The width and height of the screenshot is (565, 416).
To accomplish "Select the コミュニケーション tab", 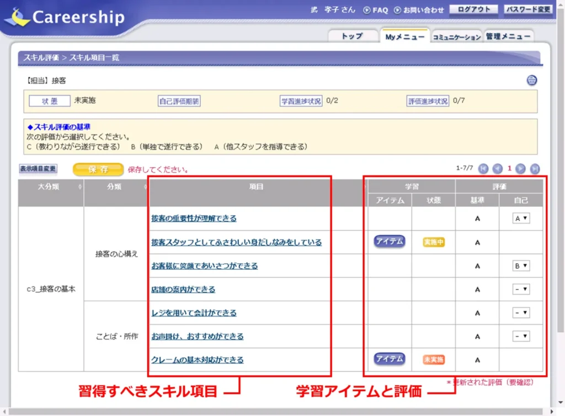I will click(456, 37).
